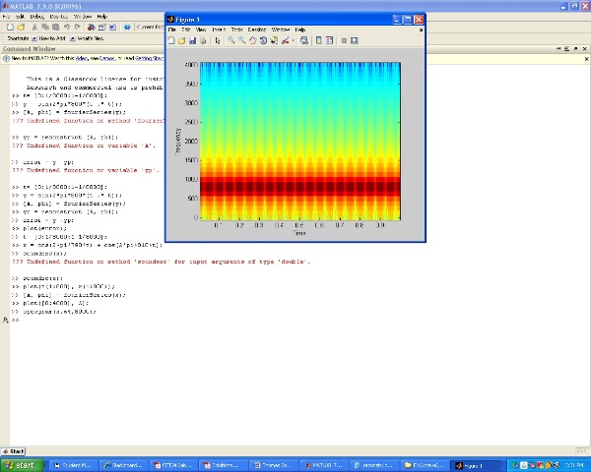Click the New Figure icon in Figure toolbar
The width and height of the screenshot is (591, 472).
[170, 40]
